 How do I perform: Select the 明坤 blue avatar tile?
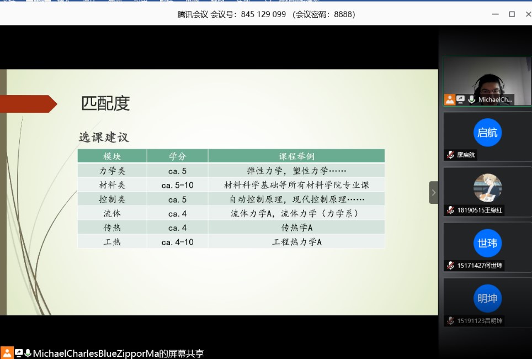(487, 298)
